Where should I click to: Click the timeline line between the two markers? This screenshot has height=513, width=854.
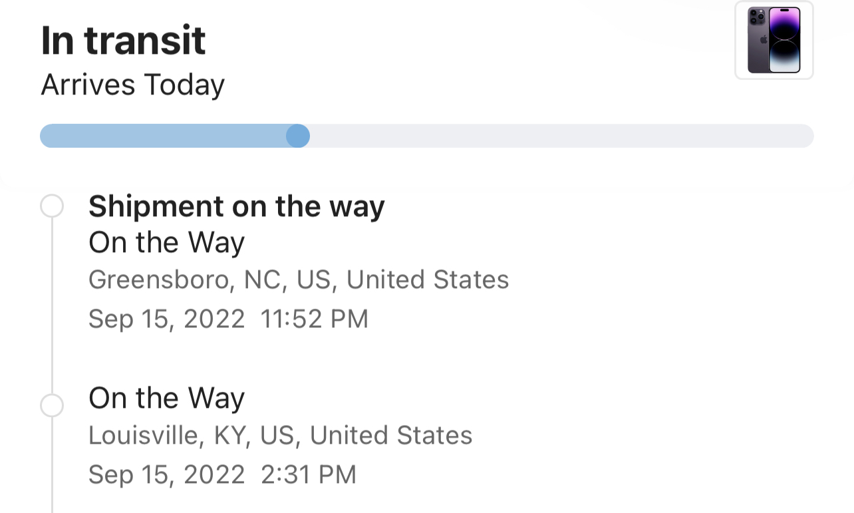52,306
